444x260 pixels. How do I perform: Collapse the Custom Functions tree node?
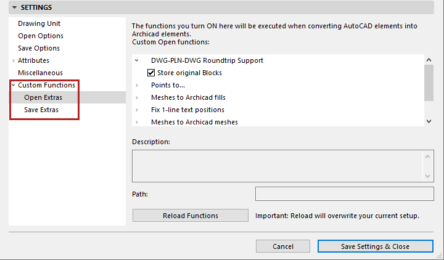pyautogui.click(x=13, y=85)
